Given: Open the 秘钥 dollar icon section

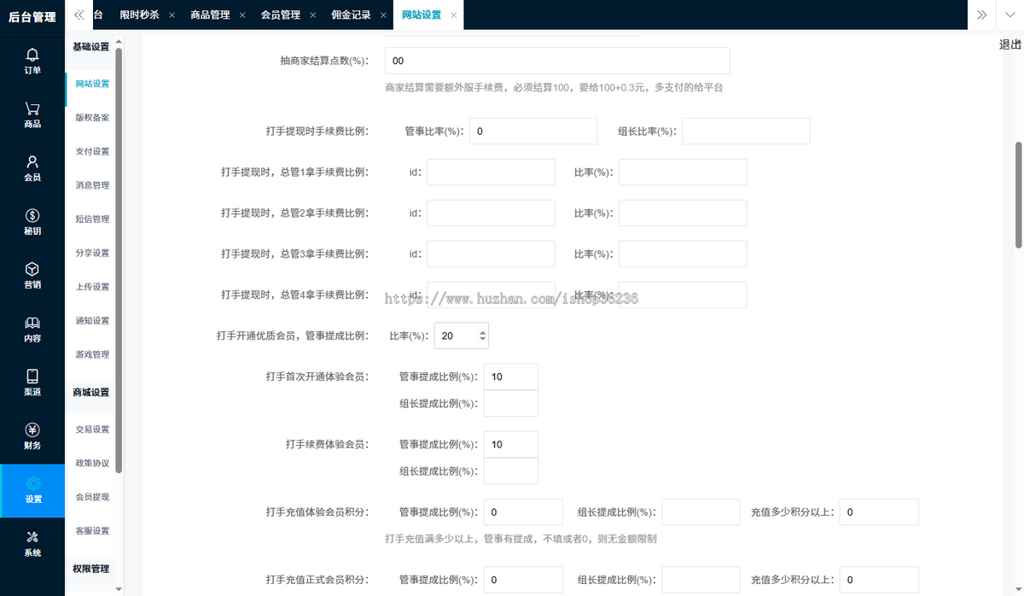Looking at the screenshot, I should (x=32, y=222).
